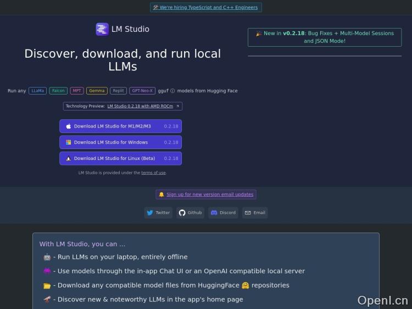This screenshot has height=309, width=412.
Task: Open the terms of use link
Action: click(x=153, y=173)
